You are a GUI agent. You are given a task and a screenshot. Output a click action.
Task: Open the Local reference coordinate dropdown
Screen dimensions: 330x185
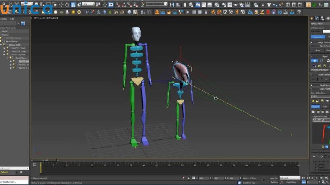click(x=88, y=4)
